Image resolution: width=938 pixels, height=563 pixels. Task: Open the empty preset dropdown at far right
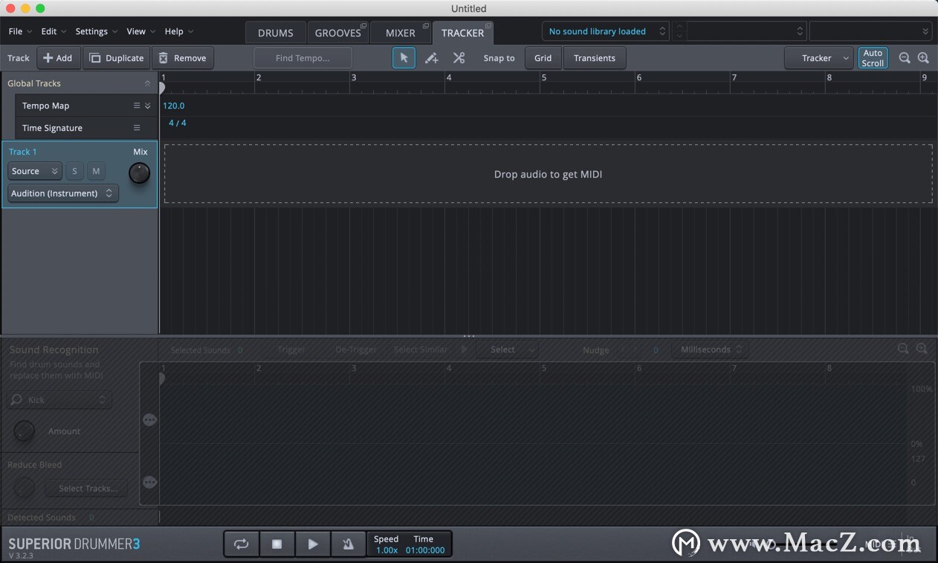click(x=870, y=31)
